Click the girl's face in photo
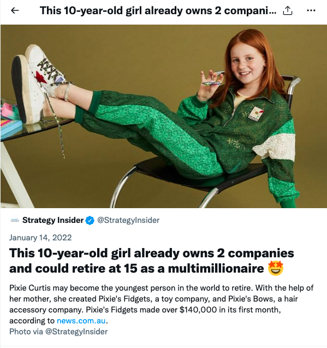 click(x=246, y=63)
